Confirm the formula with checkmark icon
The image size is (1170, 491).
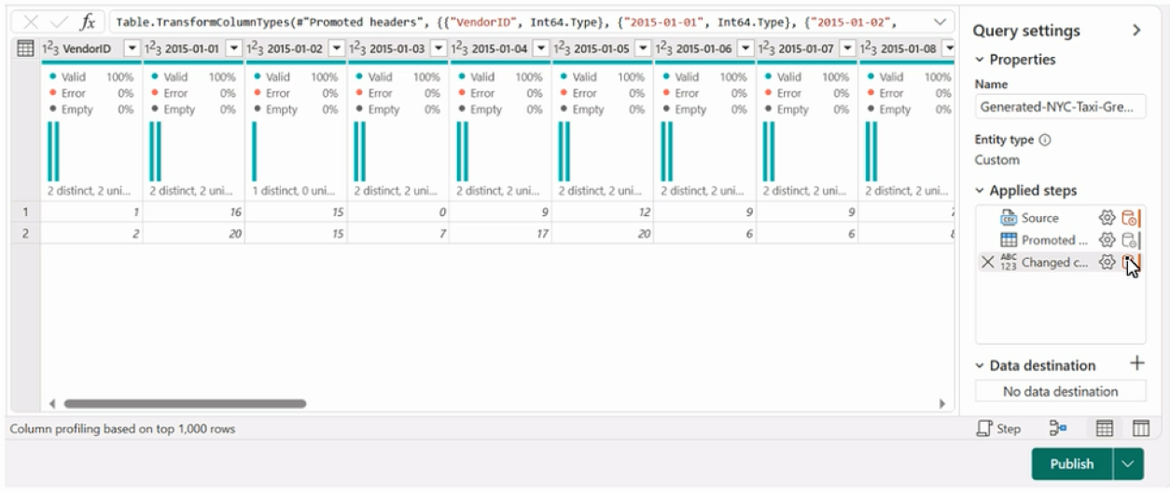(x=58, y=22)
